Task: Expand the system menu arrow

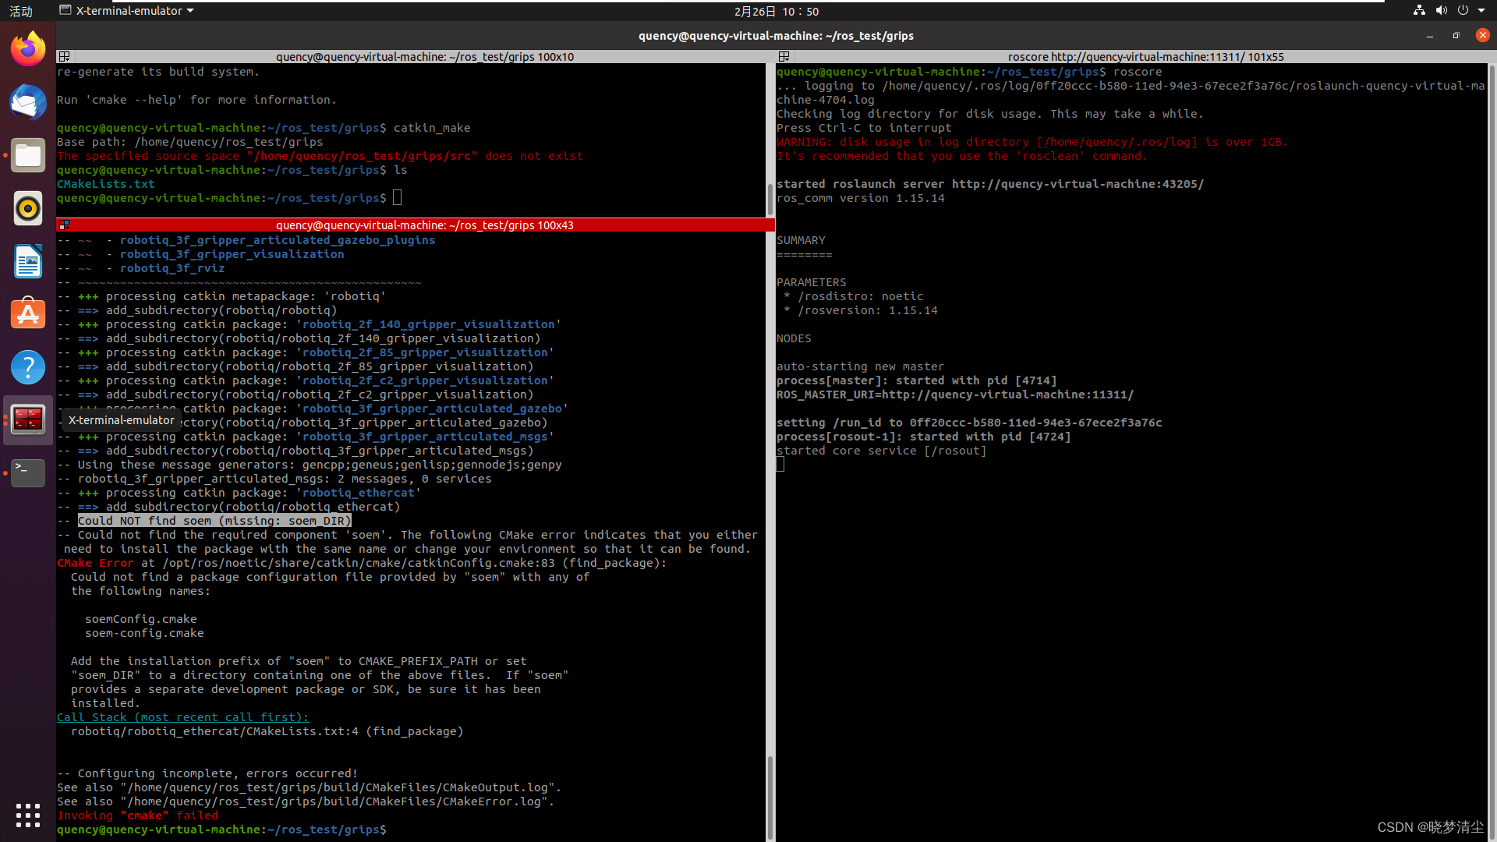Action: 1481,11
